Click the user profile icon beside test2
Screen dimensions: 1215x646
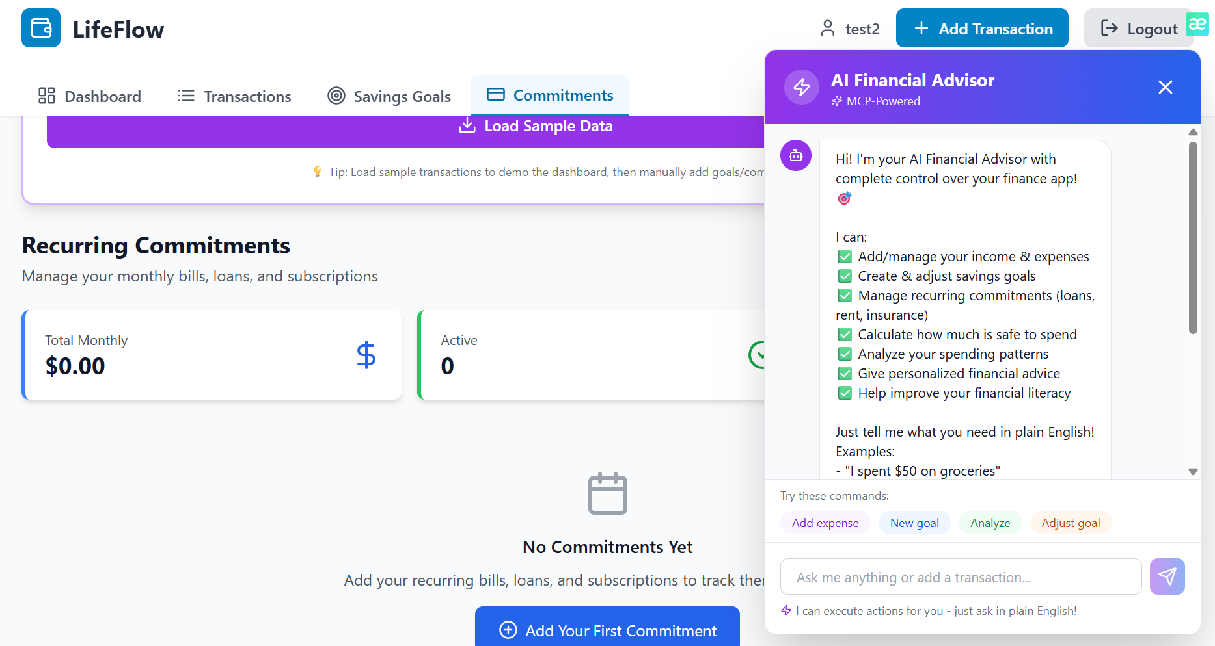pyautogui.click(x=828, y=29)
